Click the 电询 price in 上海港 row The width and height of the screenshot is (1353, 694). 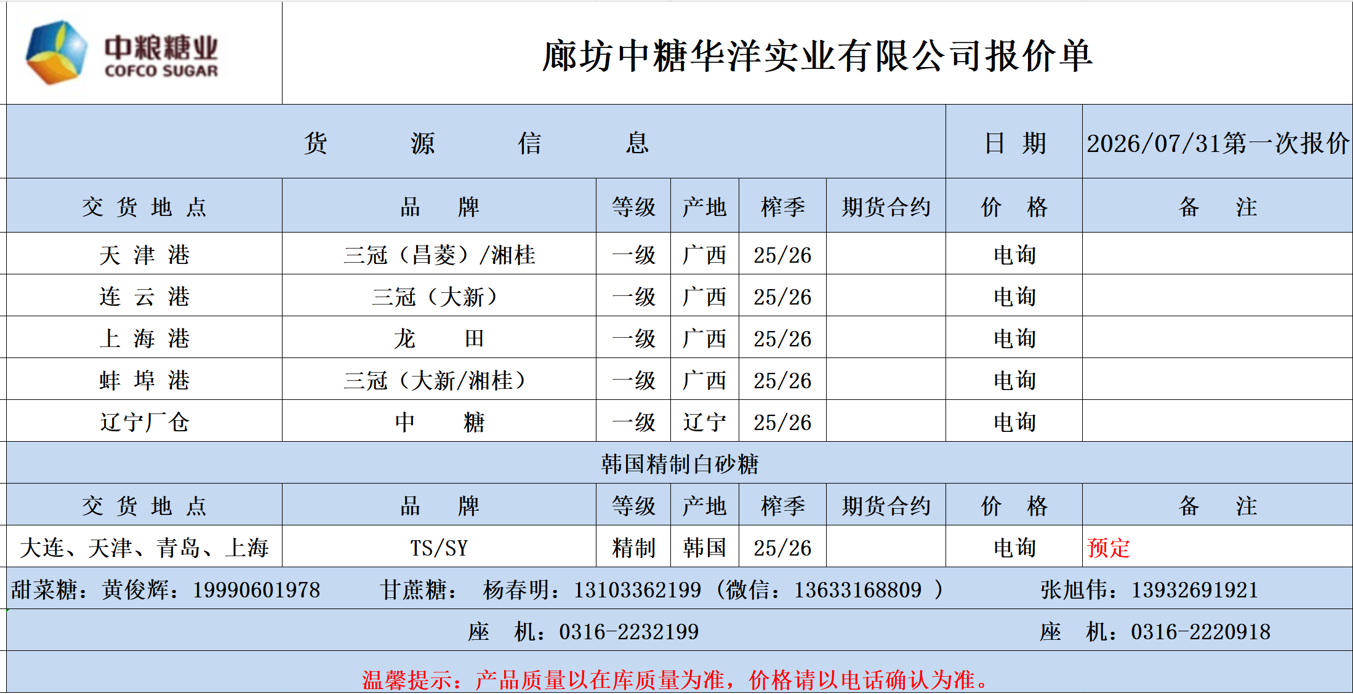pos(1014,337)
